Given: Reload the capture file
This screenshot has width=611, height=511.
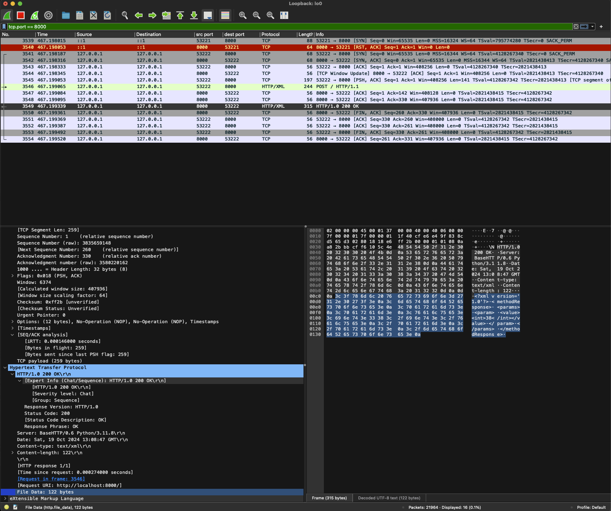Looking at the screenshot, I should pyautogui.click(x=107, y=15).
